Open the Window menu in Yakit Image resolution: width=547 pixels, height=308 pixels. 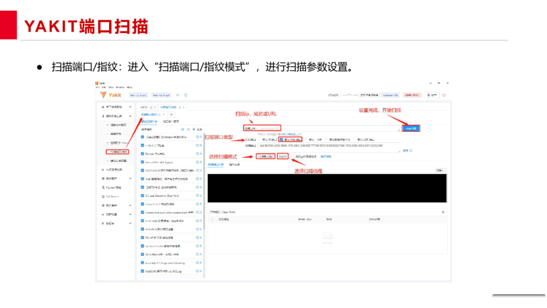point(120,87)
